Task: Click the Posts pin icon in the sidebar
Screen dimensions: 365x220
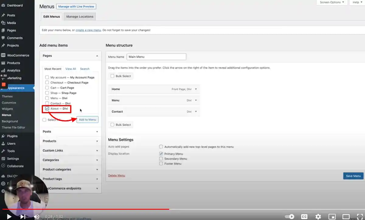Action: click(x=3, y=15)
